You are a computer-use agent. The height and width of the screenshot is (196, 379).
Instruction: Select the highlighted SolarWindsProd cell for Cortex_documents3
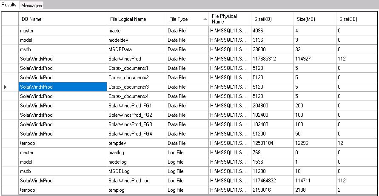(63, 87)
